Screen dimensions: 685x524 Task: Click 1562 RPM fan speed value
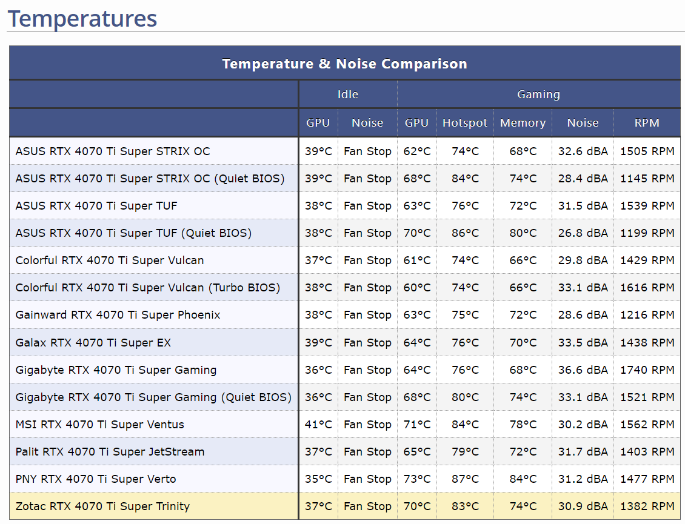tap(647, 425)
